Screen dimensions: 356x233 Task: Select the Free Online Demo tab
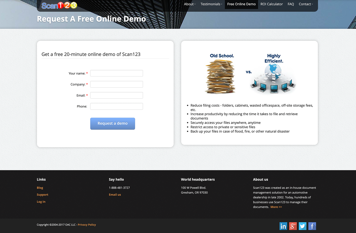pyautogui.click(x=241, y=4)
